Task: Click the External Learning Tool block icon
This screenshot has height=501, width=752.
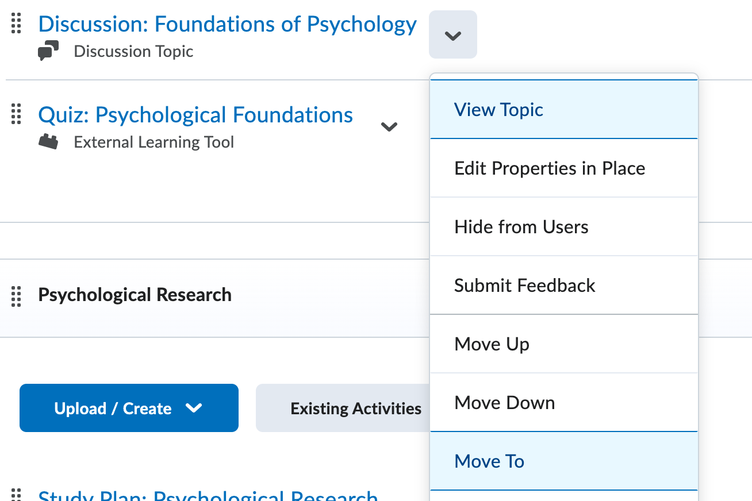Action: (48, 142)
